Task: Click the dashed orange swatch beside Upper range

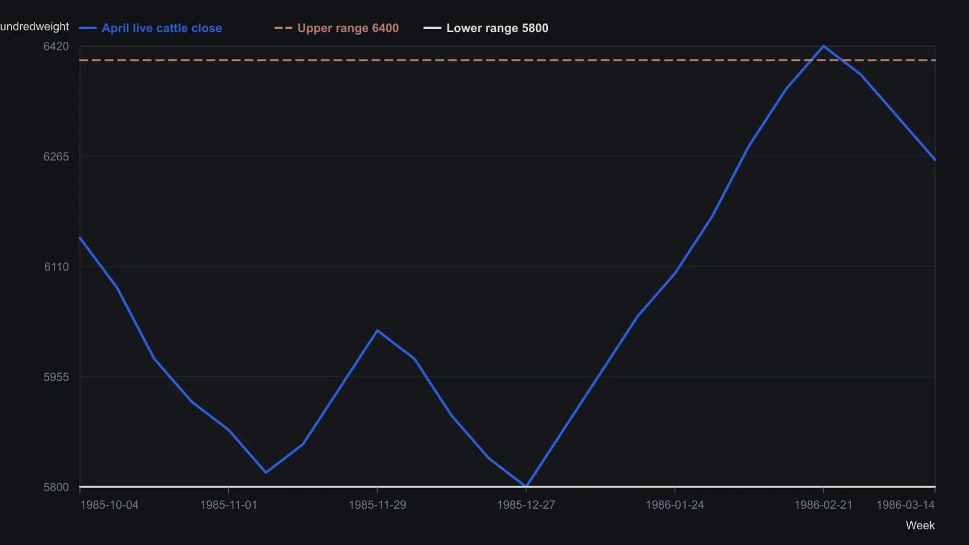Action: [x=283, y=28]
